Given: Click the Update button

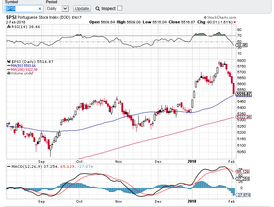Looking at the screenshot, I should [82, 9].
